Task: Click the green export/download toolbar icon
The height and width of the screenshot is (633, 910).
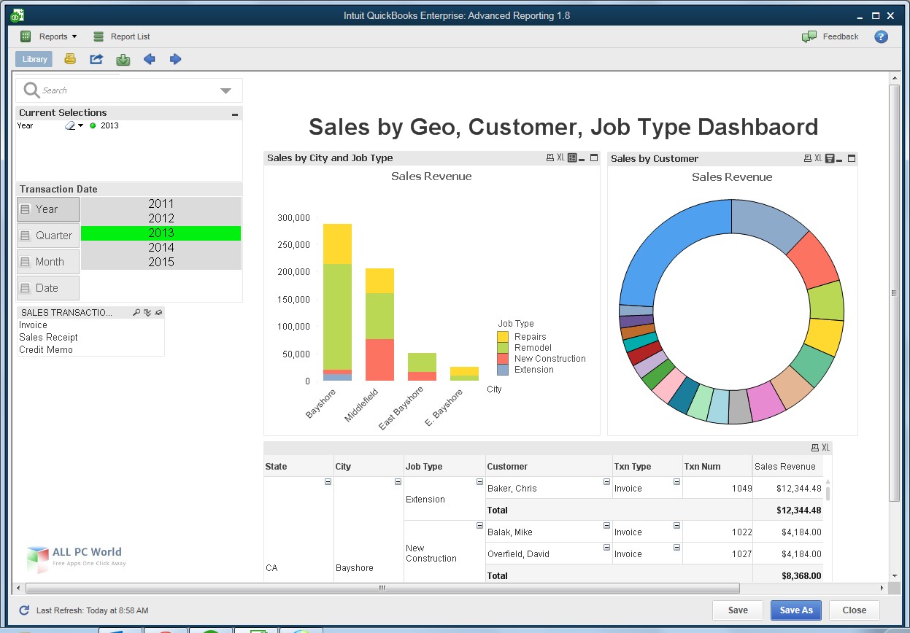Action: [x=123, y=59]
